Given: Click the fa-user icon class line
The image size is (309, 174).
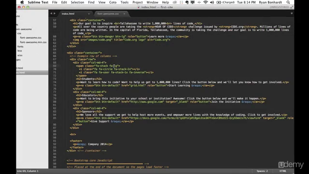Looking at the screenshot, I should coord(116,72).
